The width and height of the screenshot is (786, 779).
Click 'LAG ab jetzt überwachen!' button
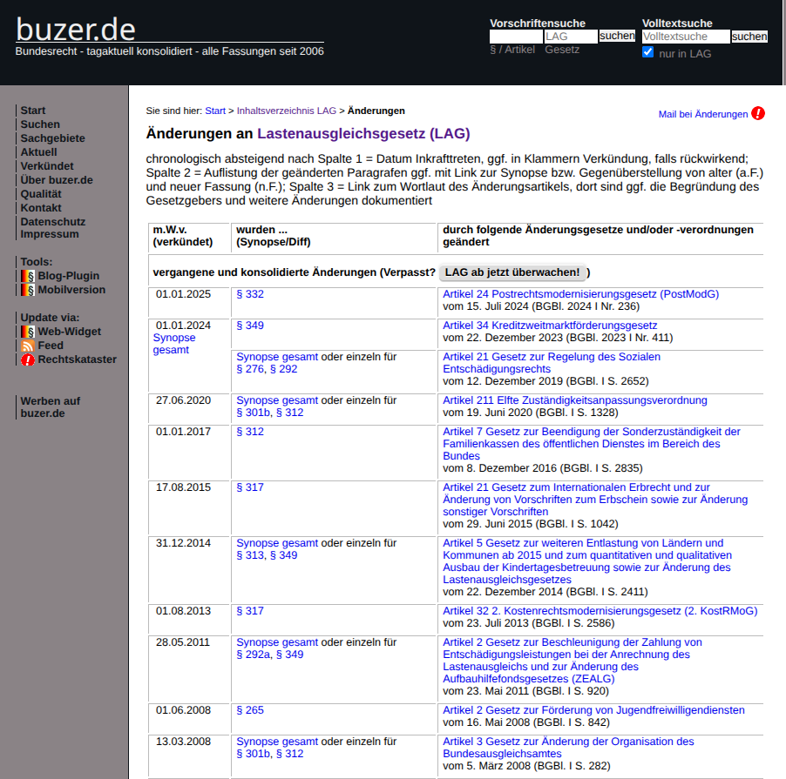coord(512,272)
